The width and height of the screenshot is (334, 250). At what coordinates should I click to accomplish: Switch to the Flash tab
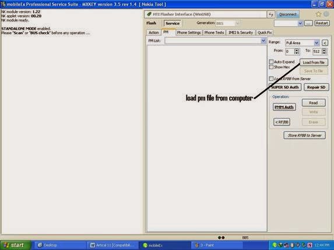(151, 23)
